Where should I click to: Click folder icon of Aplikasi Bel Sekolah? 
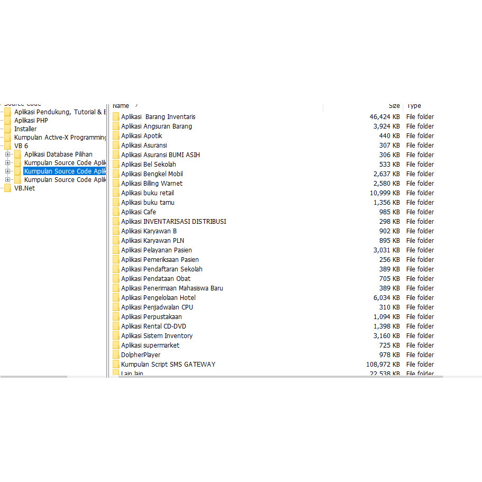point(116,164)
